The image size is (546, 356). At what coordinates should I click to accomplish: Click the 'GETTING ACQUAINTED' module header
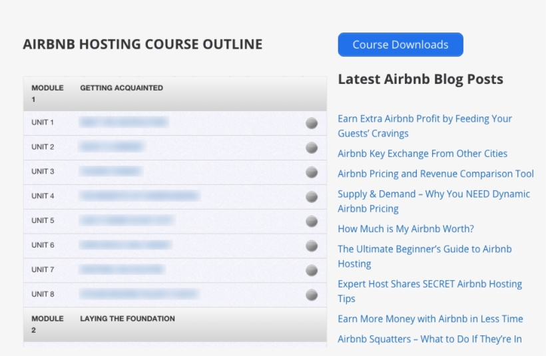(122, 88)
